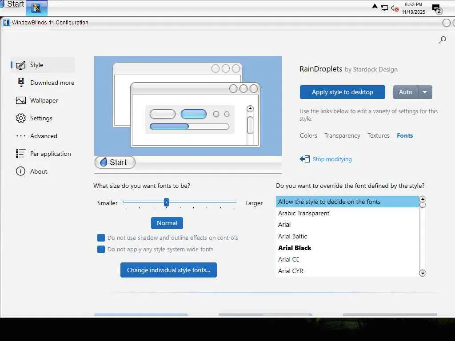Screen dimensions: 455x341
Task: Click the Normal font size button
Action: click(x=167, y=223)
